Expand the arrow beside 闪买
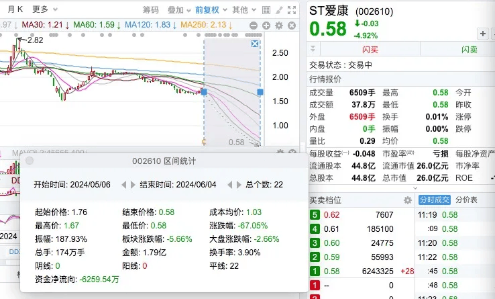 point(313,49)
